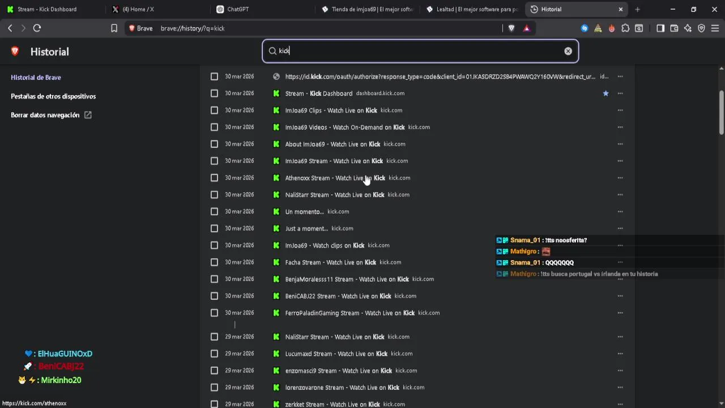725x408 pixels.
Task: Switch to Tienda de imjoa69 tab
Action: tap(367, 9)
